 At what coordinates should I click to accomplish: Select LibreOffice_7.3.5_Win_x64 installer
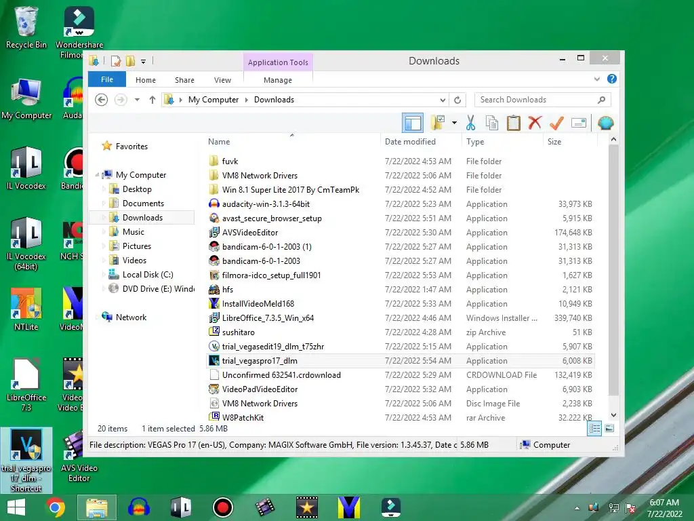coord(268,318)
